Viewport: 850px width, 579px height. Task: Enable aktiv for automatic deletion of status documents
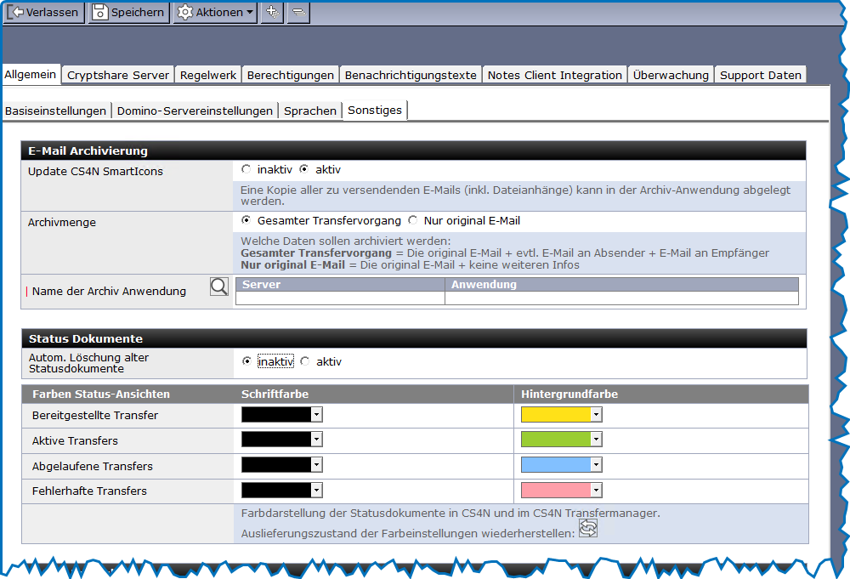click(x=305, y=361)
